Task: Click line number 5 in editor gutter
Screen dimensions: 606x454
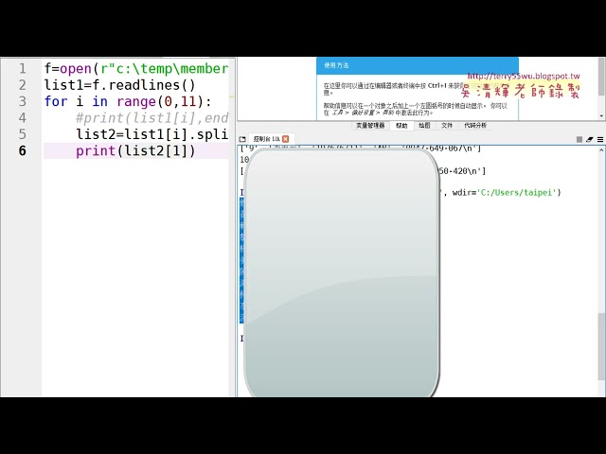Action: click(x=23, y=134)
